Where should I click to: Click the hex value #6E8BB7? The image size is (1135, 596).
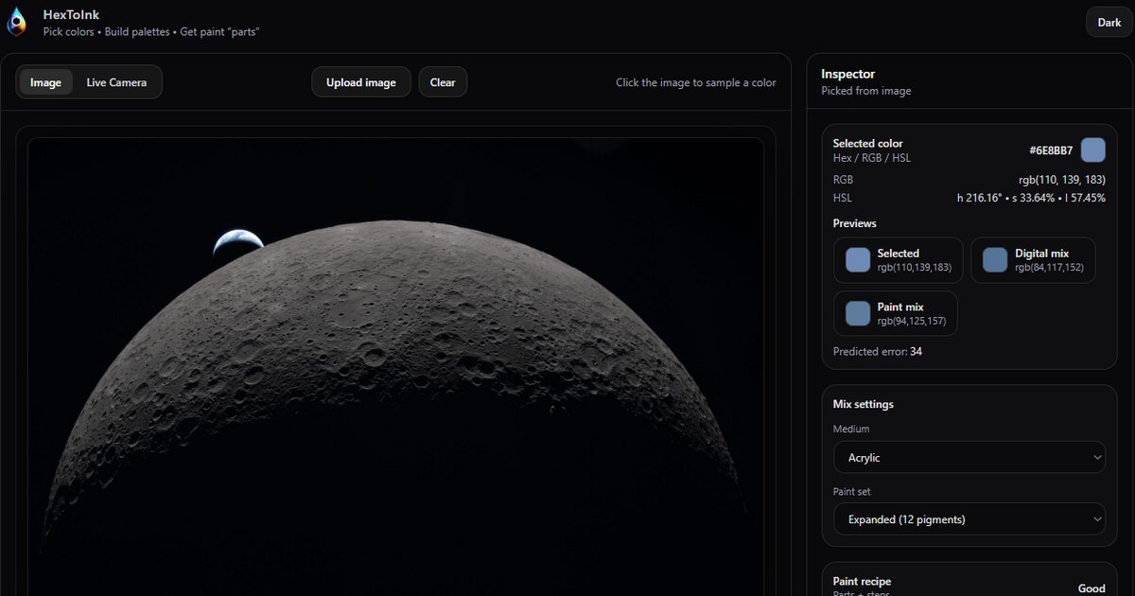point(1051,150)
